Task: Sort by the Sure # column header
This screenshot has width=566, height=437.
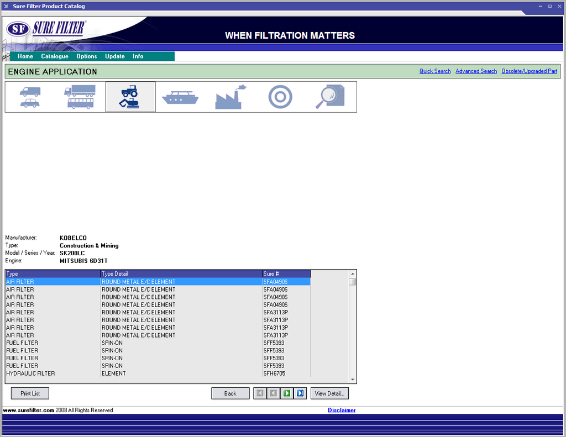Action: pos(286,274)
